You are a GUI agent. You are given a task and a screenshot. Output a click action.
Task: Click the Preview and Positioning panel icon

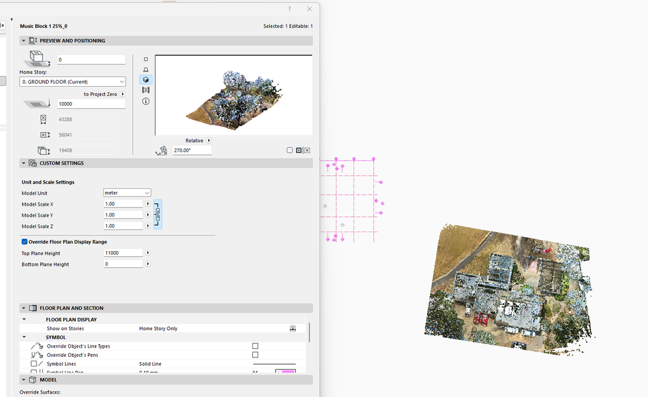pyautogui.click(x=32, y=40)
